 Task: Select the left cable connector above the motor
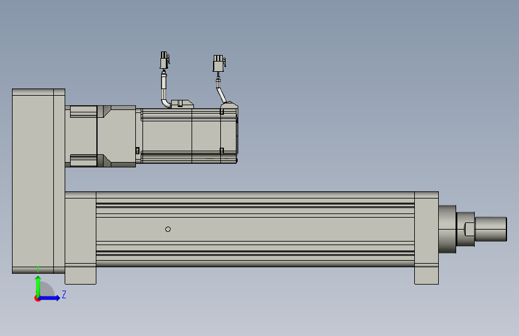164,60
